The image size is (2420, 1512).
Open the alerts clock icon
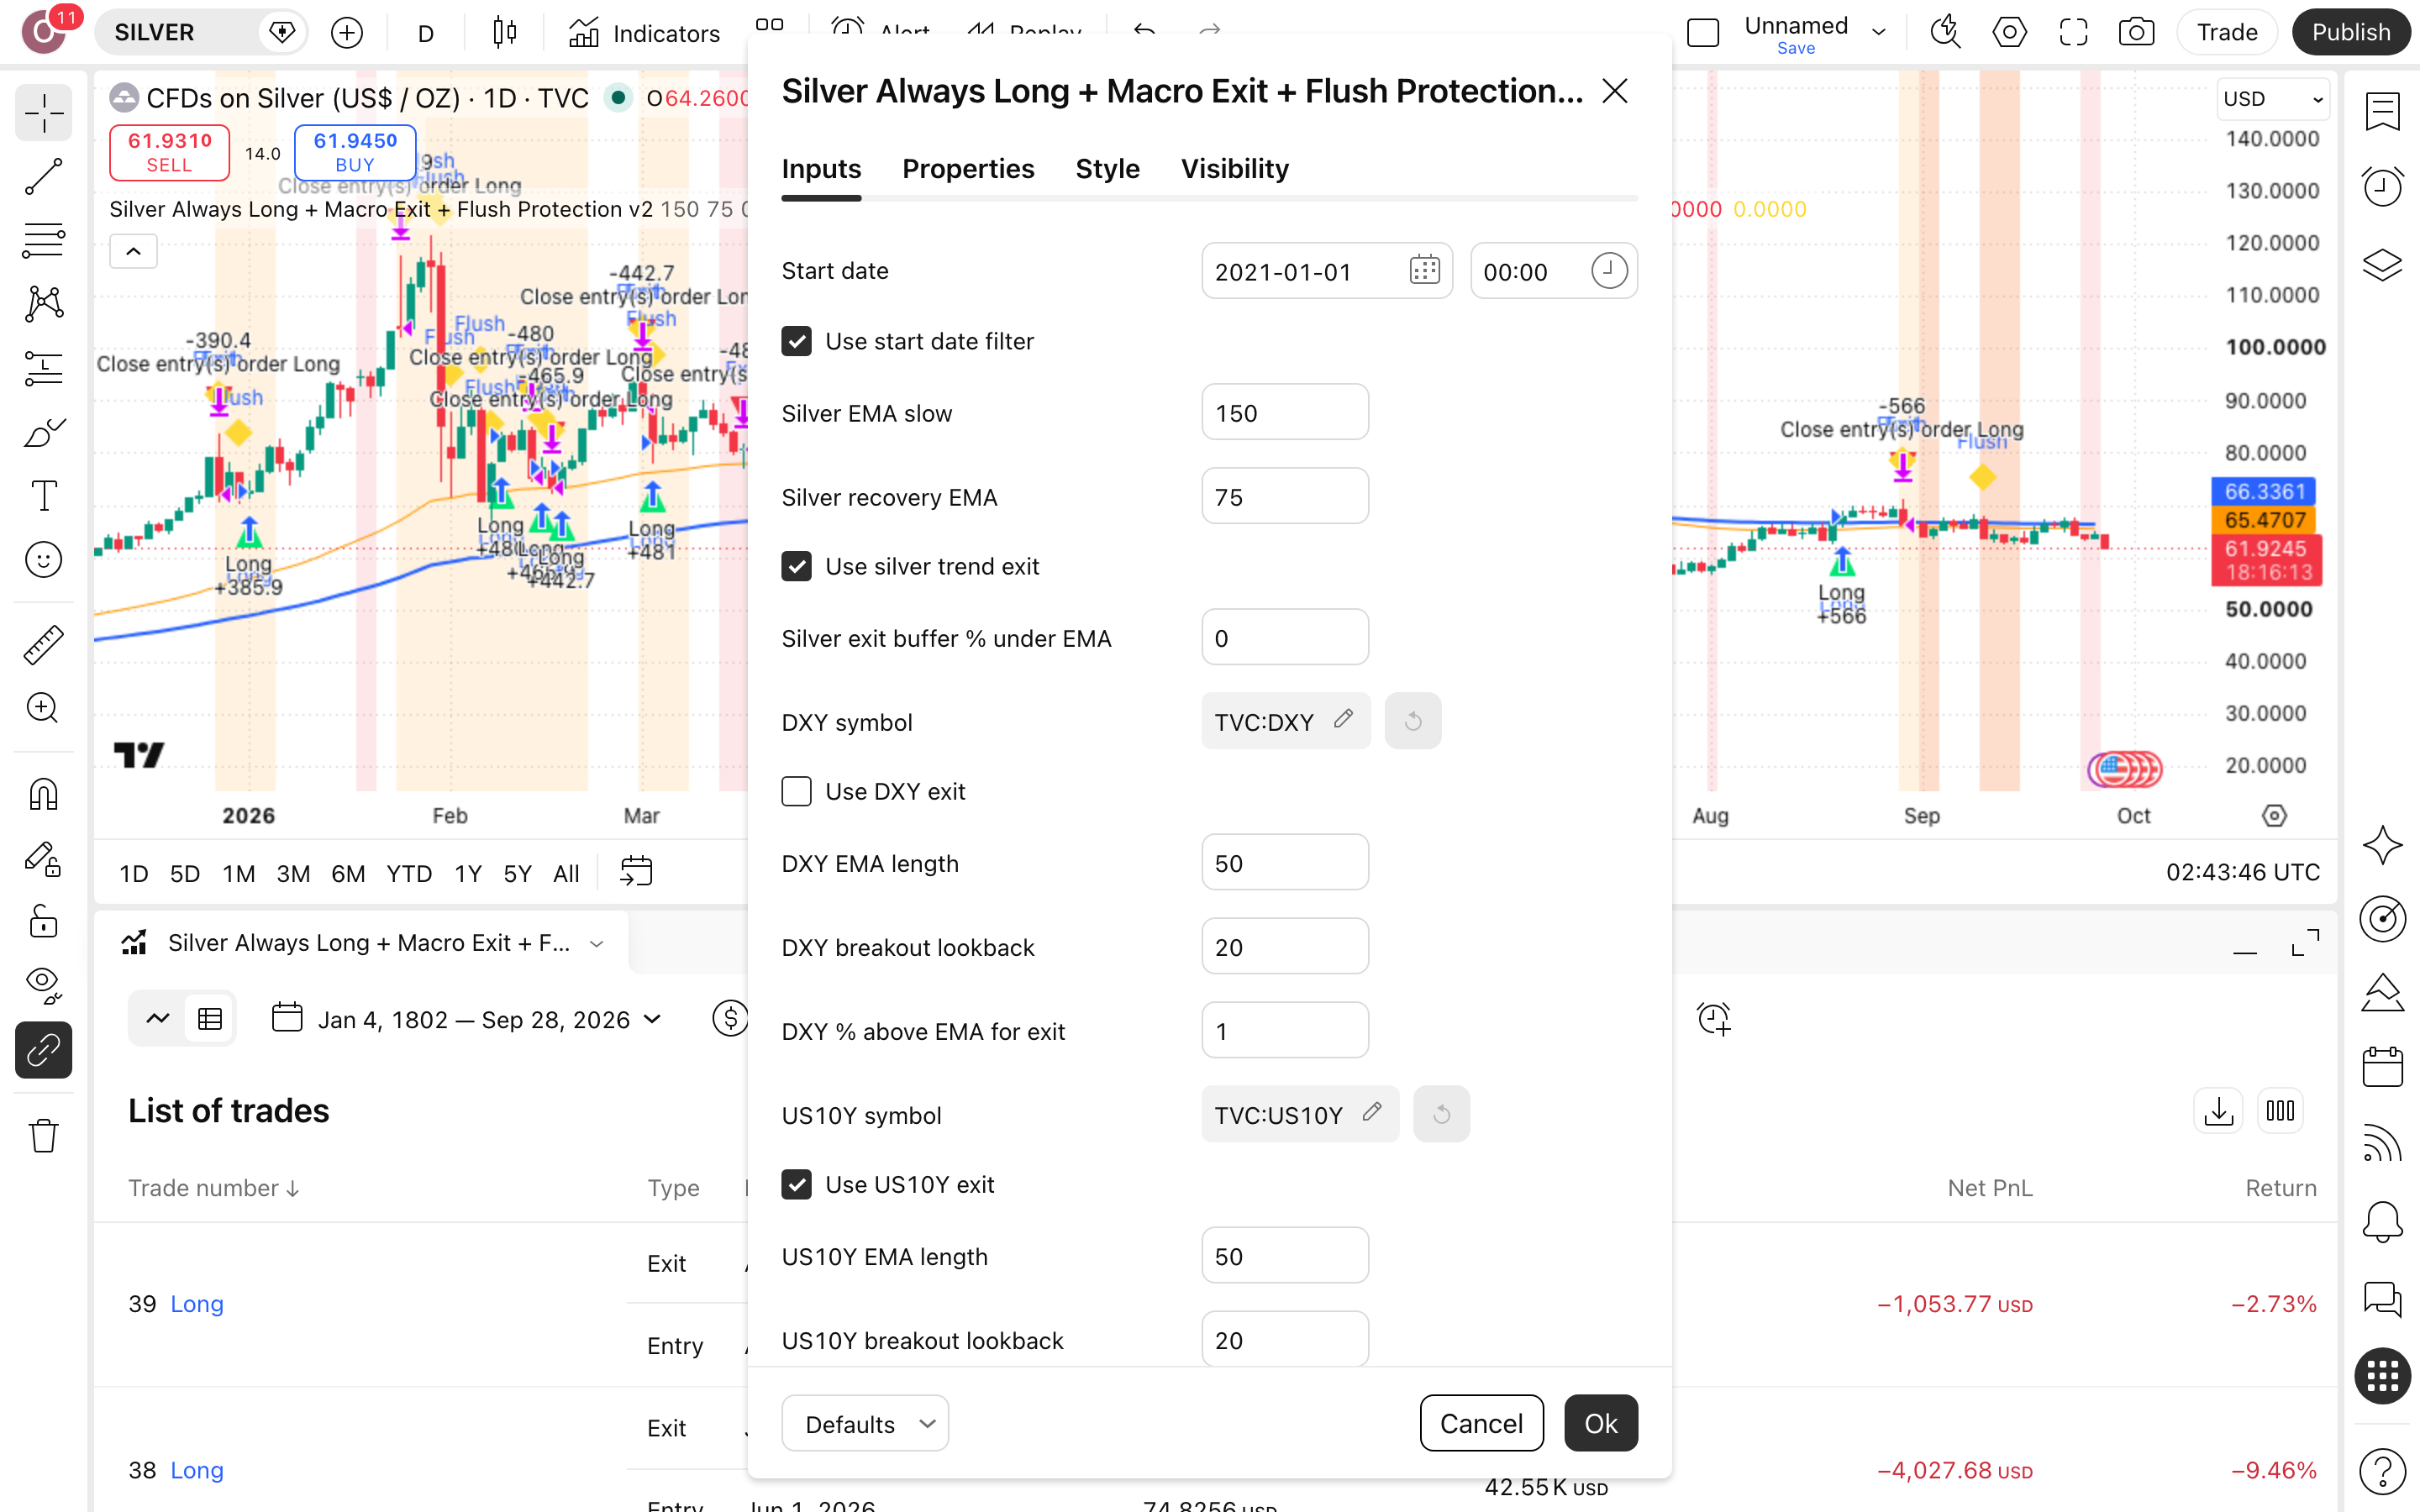(x=2383, y=187)
